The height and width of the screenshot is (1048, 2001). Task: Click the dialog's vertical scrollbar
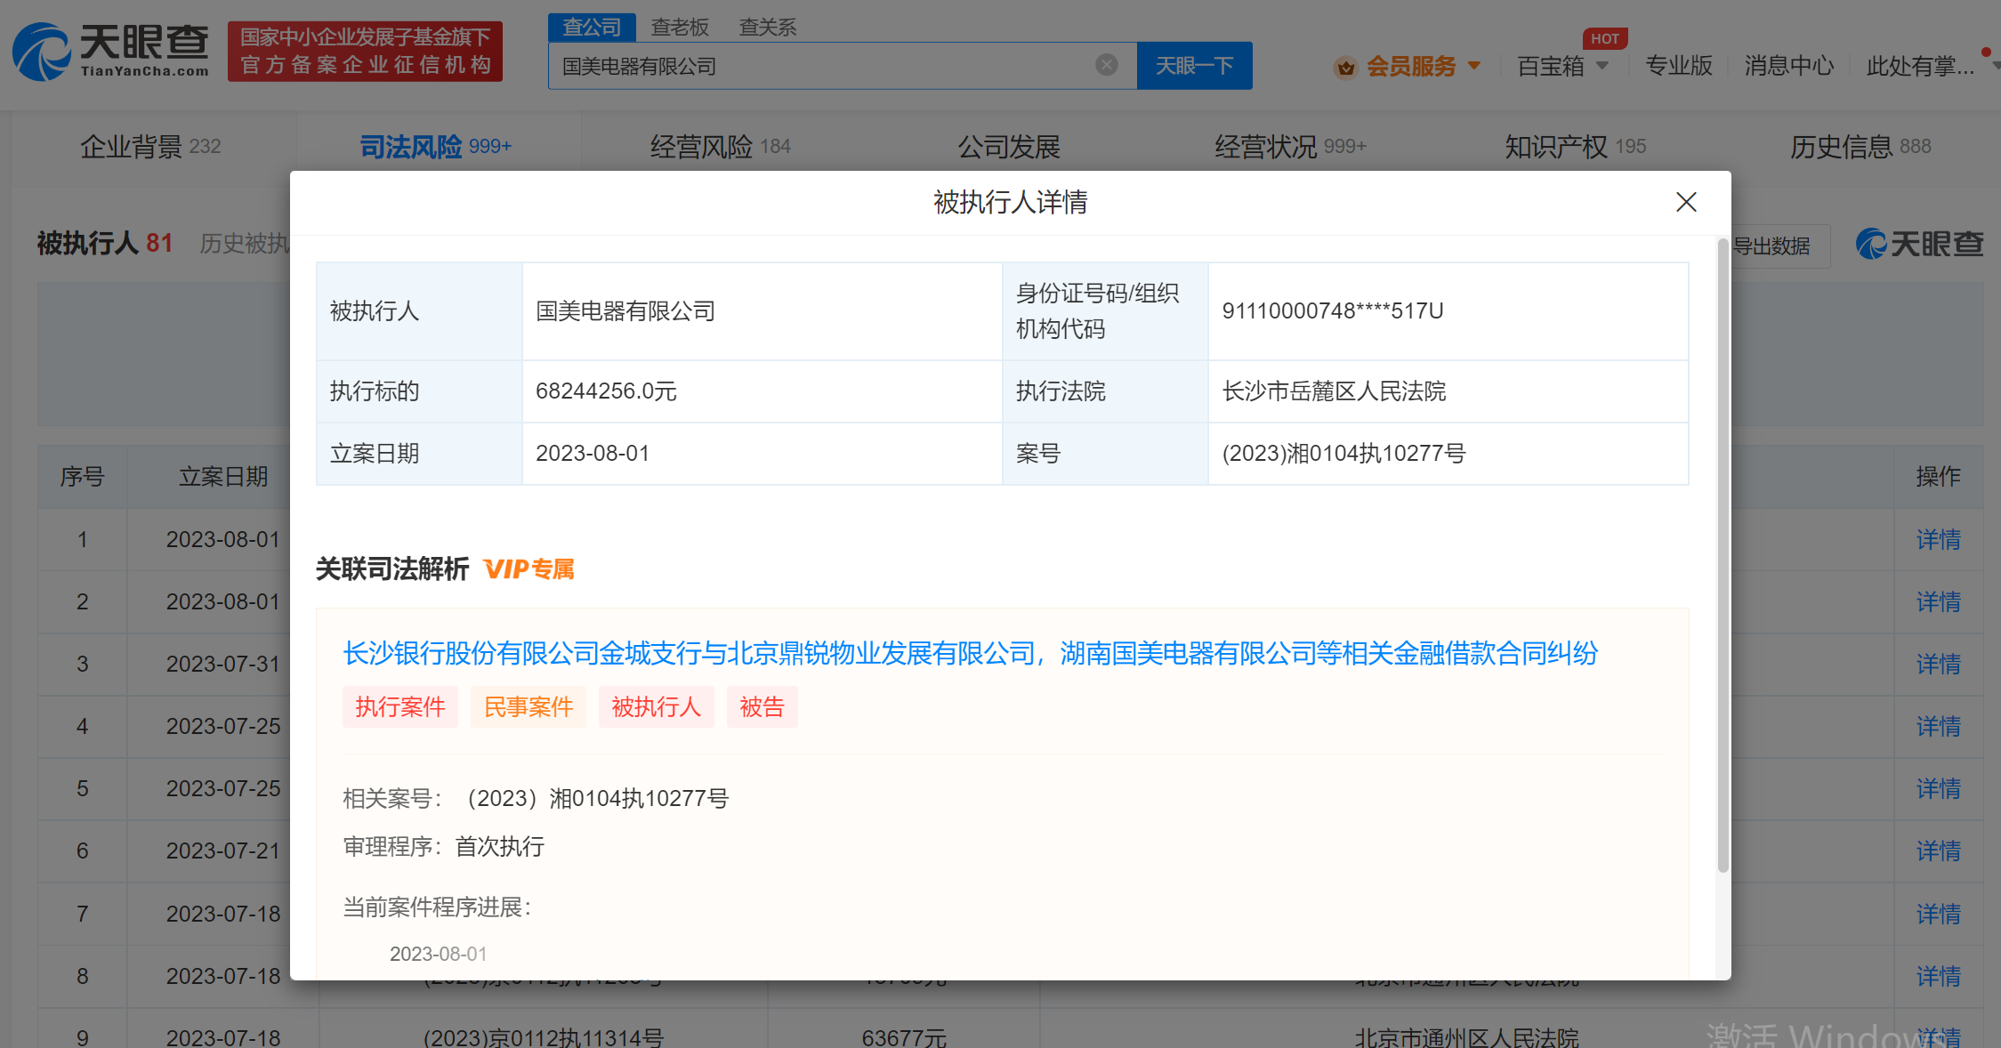tap(1723, 552)
